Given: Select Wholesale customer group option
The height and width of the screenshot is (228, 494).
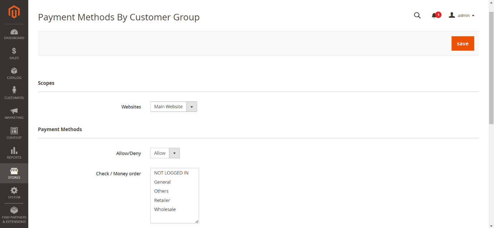Looking at the screenshot, I should (x=165, y=209).
